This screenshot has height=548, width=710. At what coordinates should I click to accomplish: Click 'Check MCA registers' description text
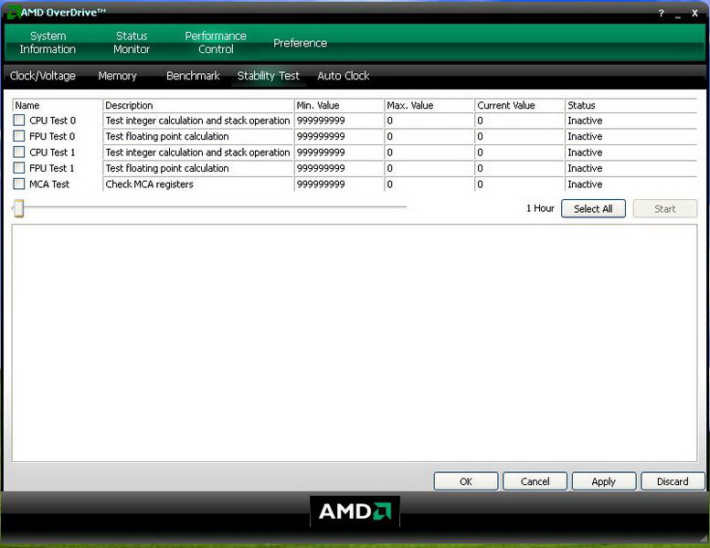click(x=150, y=184)
